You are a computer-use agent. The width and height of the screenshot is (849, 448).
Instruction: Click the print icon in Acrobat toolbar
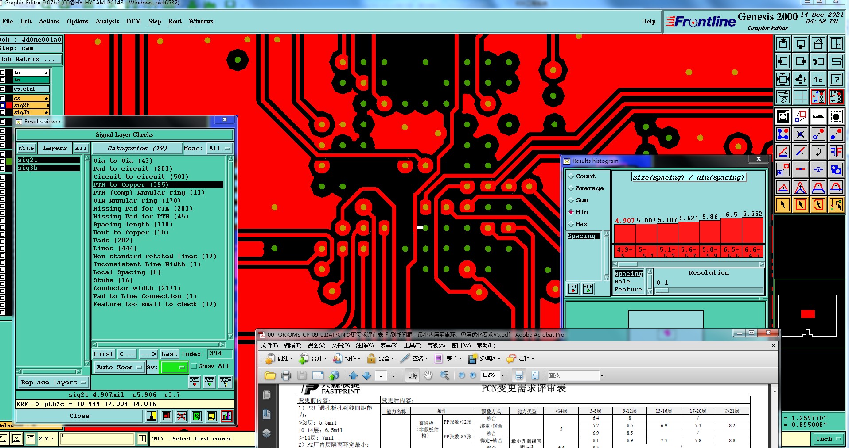[x=286, y=375]
